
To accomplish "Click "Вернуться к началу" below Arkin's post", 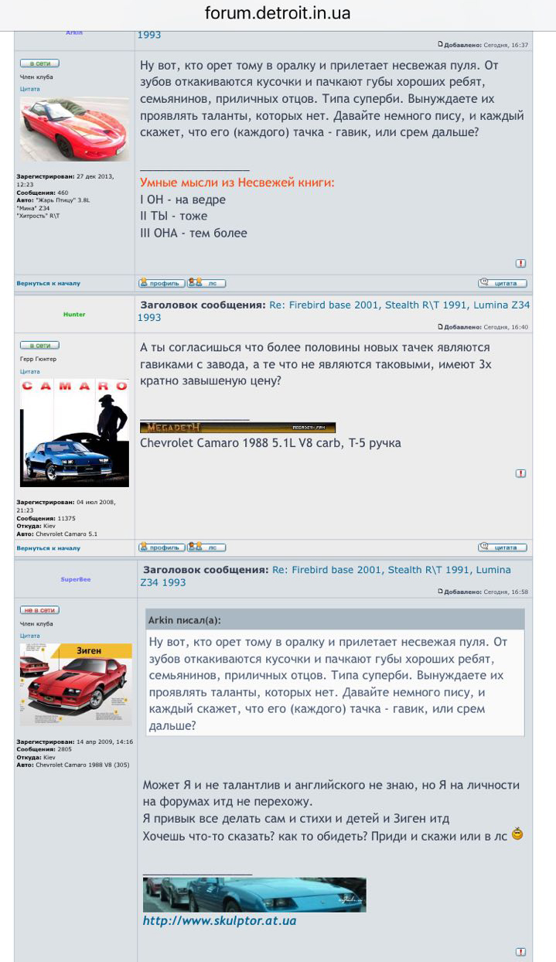I will tap(48, 284).
